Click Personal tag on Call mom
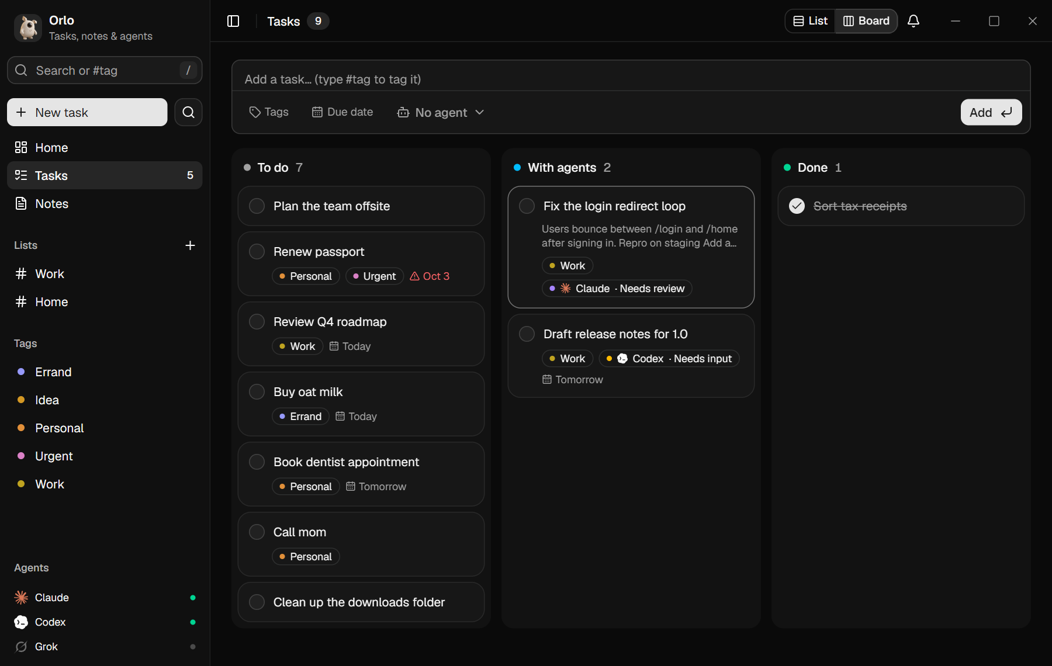This screenshot has width=1052, height=666. click(x=306, y=557)
